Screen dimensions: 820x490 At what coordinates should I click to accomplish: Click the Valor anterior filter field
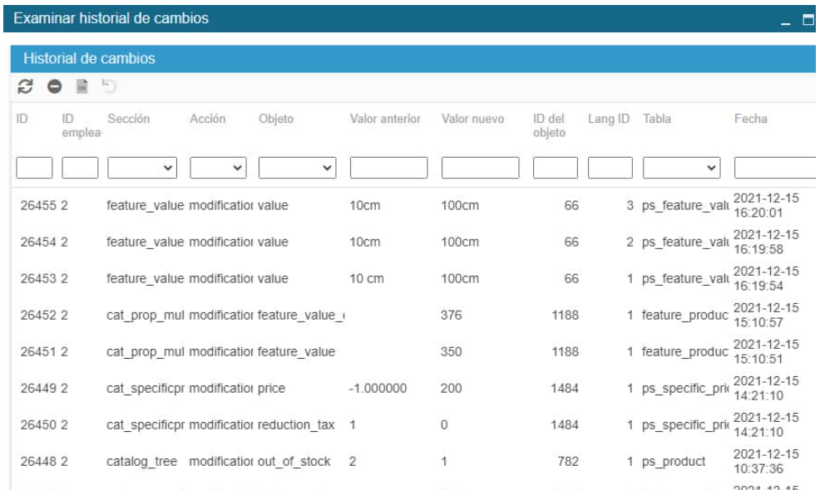pos(388,169)
